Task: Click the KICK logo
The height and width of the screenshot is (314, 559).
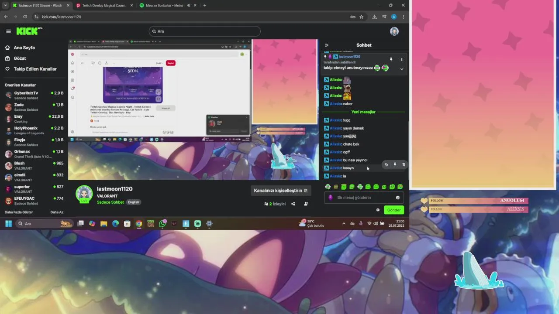Action: coord(29,31)
